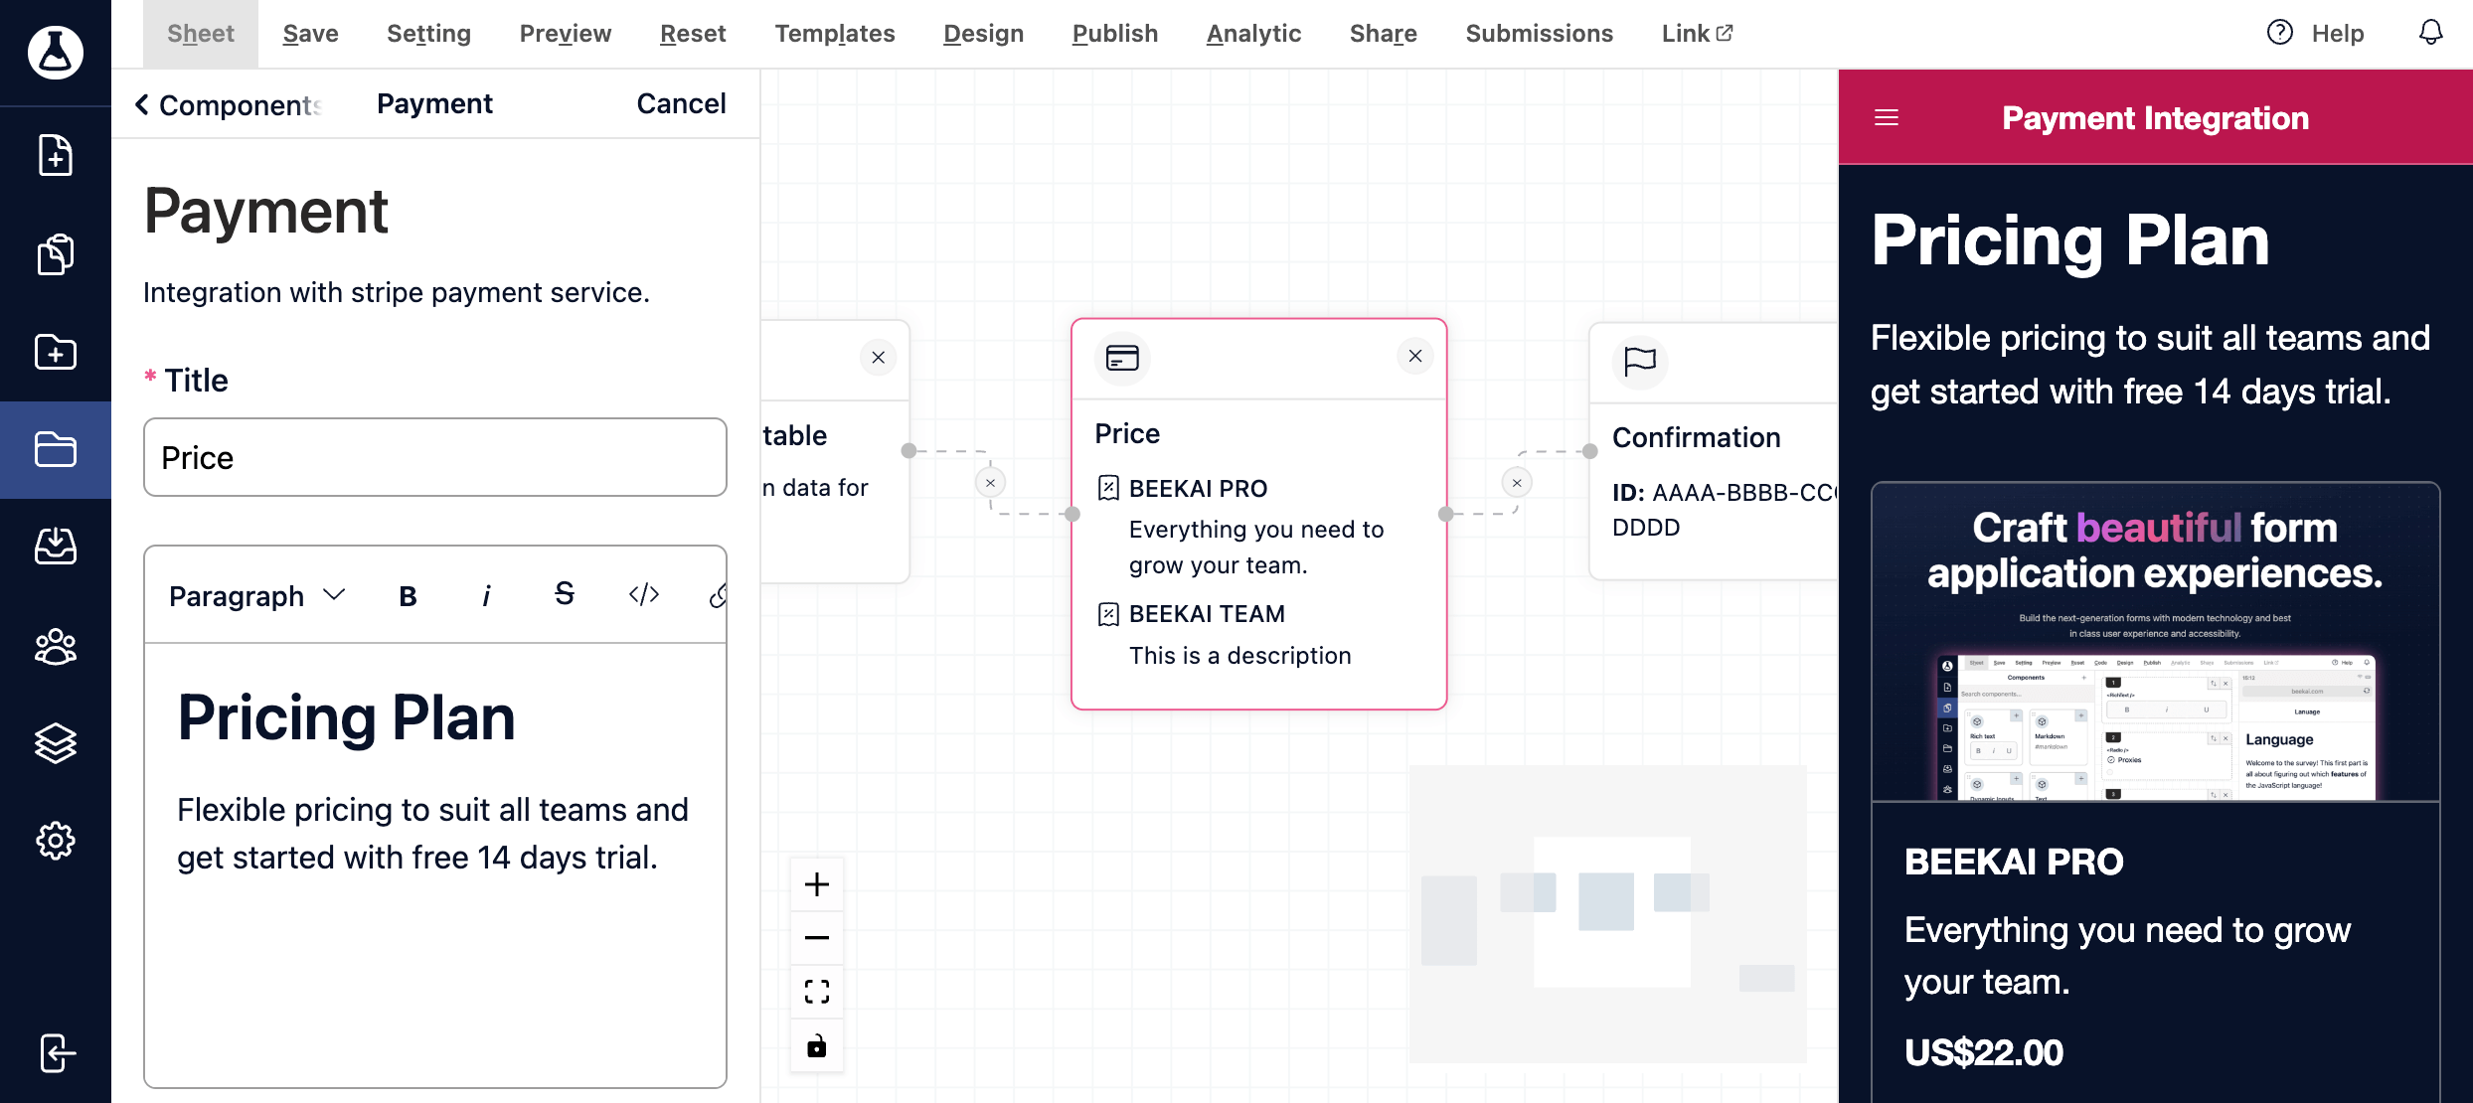This screenshot has width=2473, height=1103.
Task: Open the Preview menu item
Action: click(566, 34)
